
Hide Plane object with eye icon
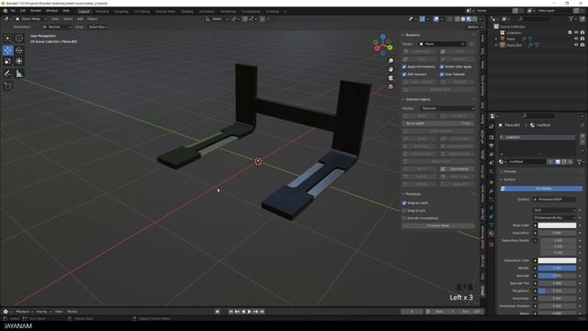pos(576,39)
